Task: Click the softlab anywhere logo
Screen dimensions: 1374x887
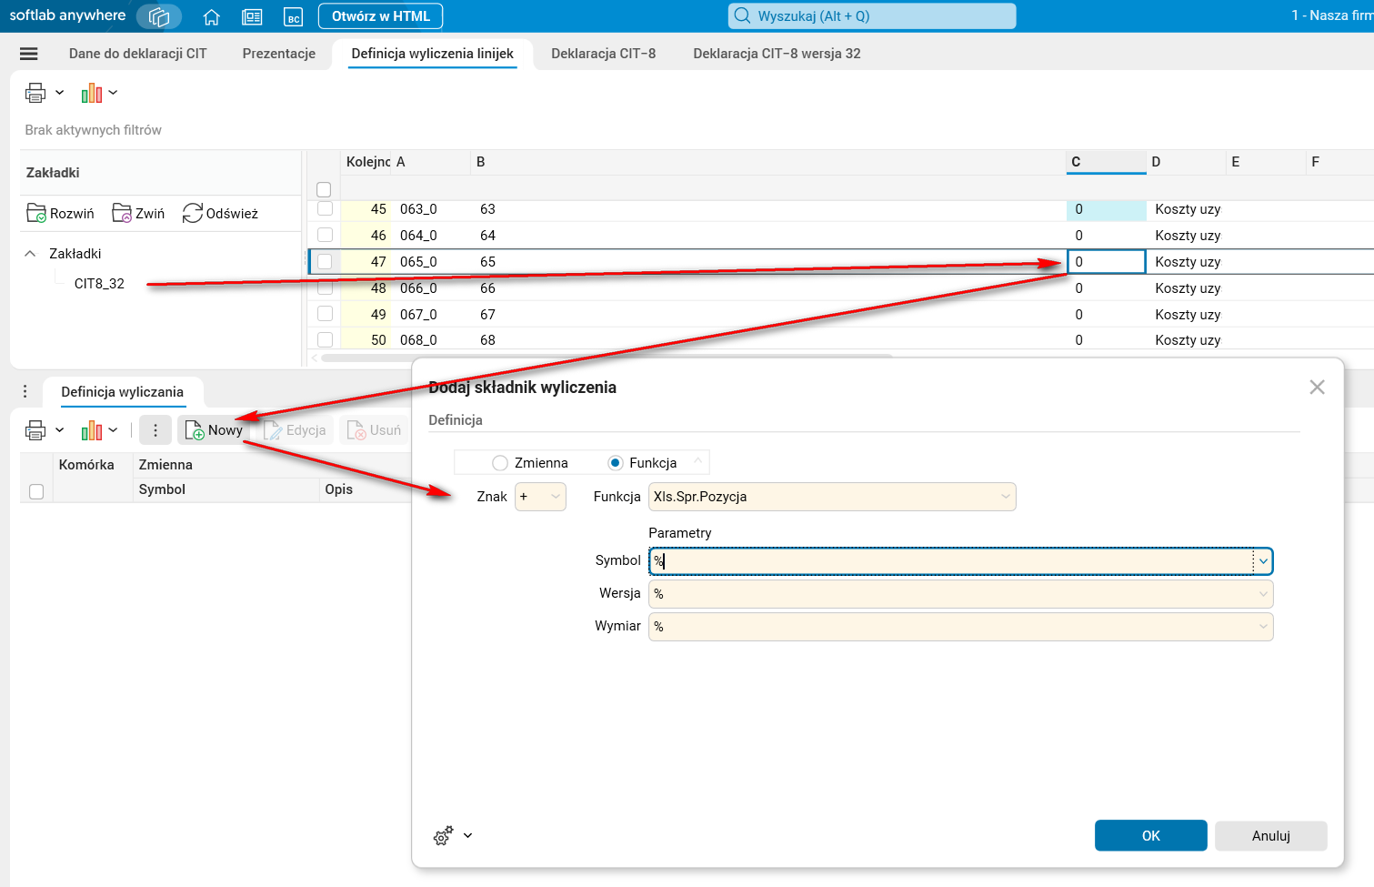Action: pyautogui.click(x=67, y=15)
